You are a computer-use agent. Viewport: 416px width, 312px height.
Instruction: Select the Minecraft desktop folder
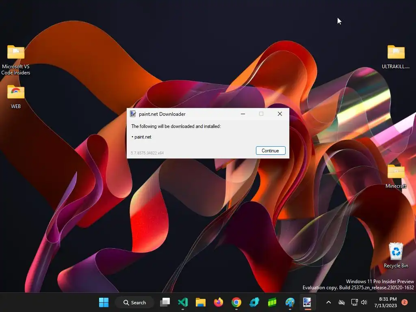click(x=396, y=176)
